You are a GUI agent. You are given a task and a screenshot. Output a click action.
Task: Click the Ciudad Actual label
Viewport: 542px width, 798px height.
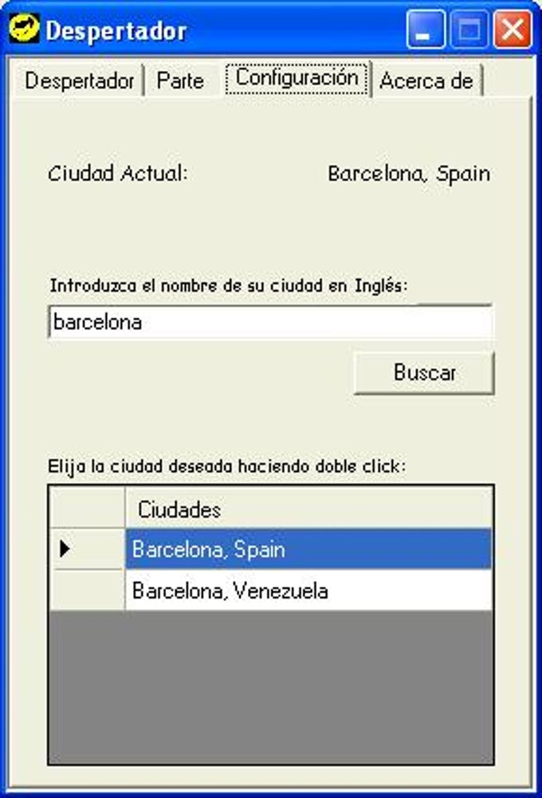point(117,174)
